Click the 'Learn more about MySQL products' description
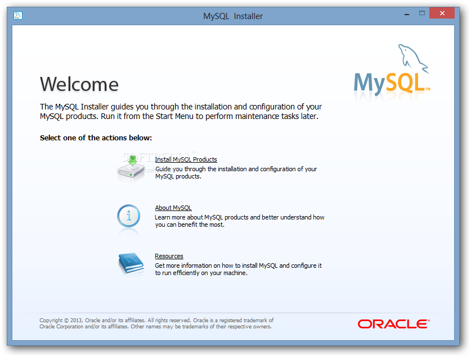Image resolution: width=471 pixels, height=357 pixels. pyautogui.click(x=240, y=221)
